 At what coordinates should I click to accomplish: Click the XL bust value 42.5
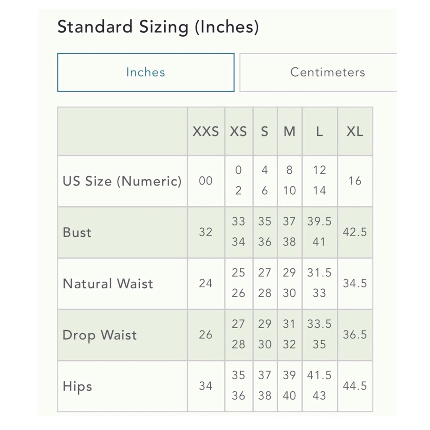[x=355, y=232]
